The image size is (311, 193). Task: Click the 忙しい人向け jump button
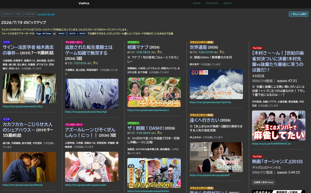[299, 14]
